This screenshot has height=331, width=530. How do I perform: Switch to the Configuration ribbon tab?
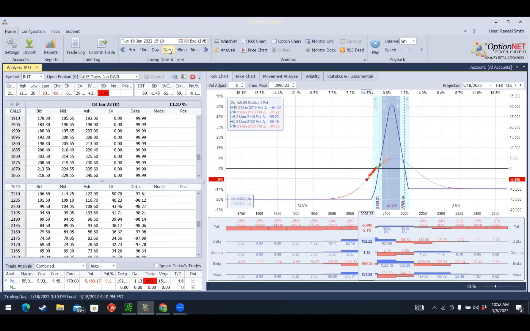coord(33,31)
